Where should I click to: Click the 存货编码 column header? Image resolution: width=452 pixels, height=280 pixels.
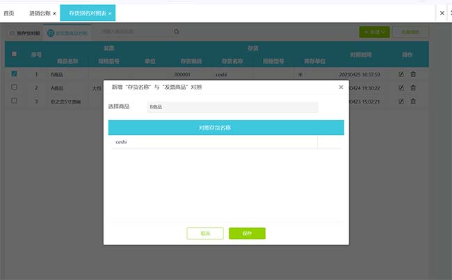pyautogui.click(x=191, y=61)
